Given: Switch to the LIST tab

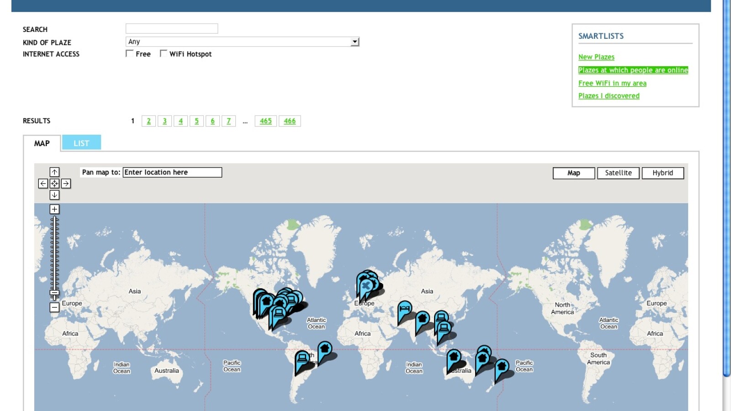Looking at the screenshot, I should pyautogui.click(x=81, y=143).
